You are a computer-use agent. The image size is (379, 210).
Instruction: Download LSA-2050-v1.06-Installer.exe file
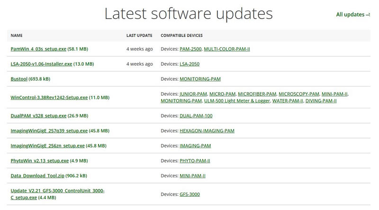click(41, 64)
